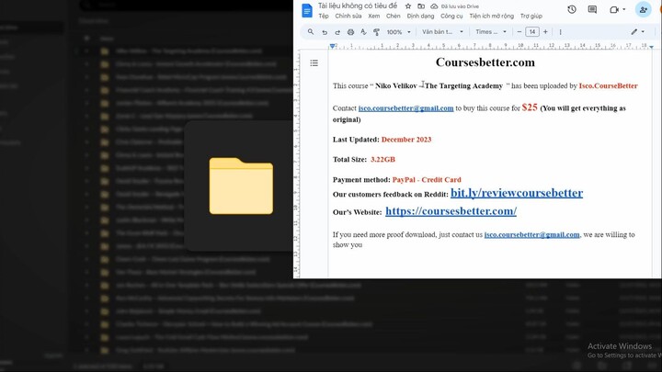Screen dimensions: 662x372
Task: Undo last action in toolbar
Action: click(x=325, y=32)
